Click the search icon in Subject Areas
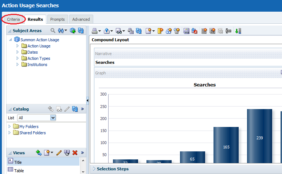This screenshot has height=174, width=282. tap(53, 31)
